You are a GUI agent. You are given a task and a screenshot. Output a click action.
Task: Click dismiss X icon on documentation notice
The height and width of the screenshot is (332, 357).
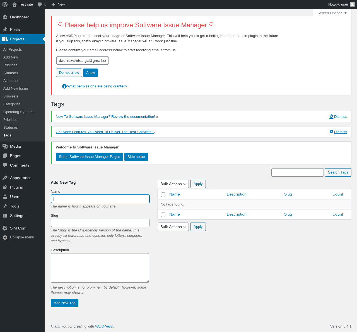331,116
